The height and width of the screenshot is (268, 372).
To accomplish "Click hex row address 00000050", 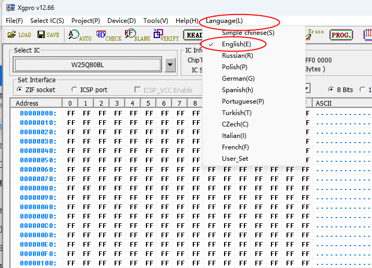I will (38, 160).
